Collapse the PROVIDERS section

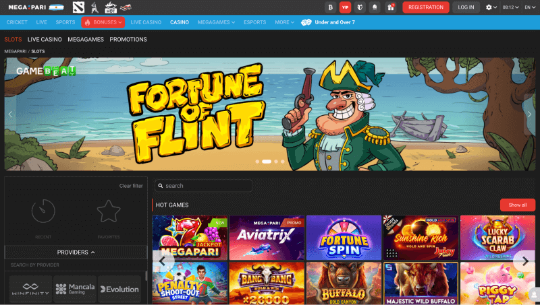[x=76, y=252]
